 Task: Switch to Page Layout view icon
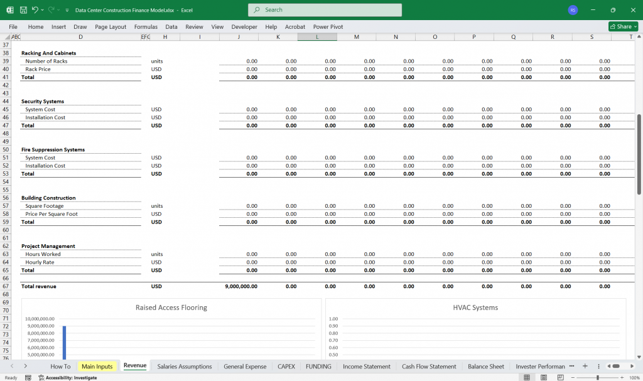[544, 377]
